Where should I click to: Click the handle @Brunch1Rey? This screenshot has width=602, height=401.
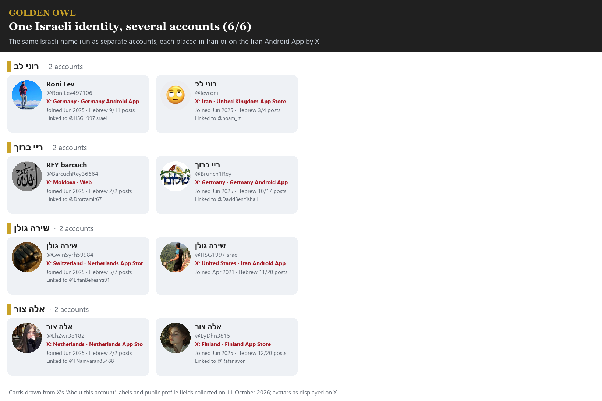(x=213, y=174)
